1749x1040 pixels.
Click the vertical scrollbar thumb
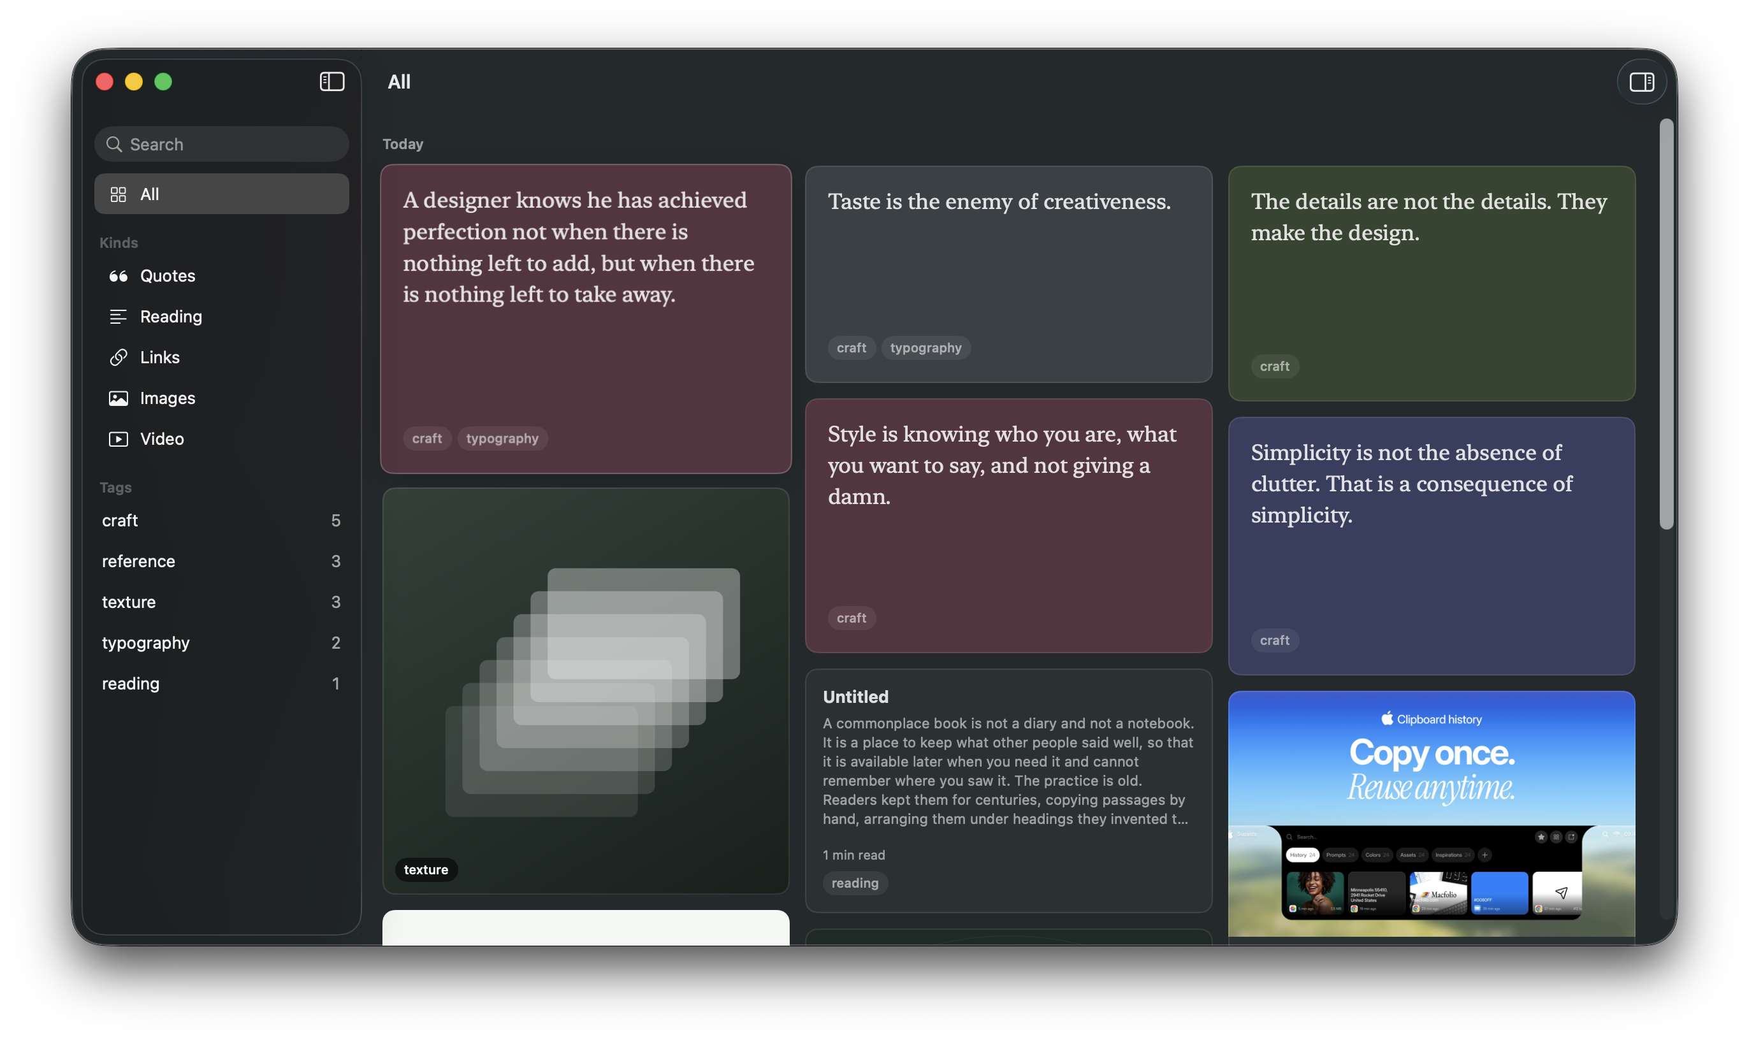[x=1666, y=324]
